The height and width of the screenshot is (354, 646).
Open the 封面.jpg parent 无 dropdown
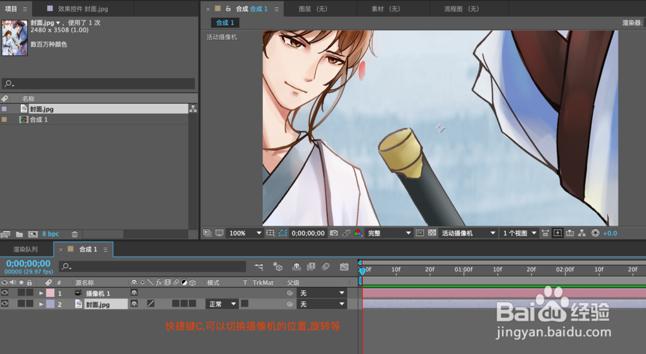point(321,304)
